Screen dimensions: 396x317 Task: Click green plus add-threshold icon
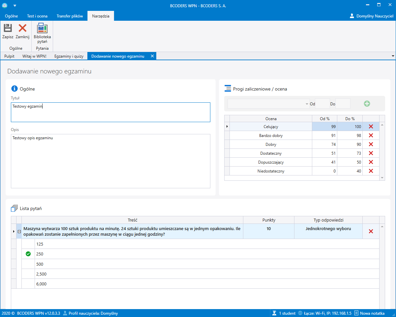pyautogui.click(x=367, y=104)
